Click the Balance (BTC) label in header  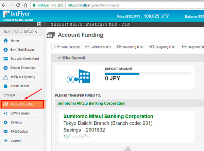pyautogui.click(x=194, y=17)
